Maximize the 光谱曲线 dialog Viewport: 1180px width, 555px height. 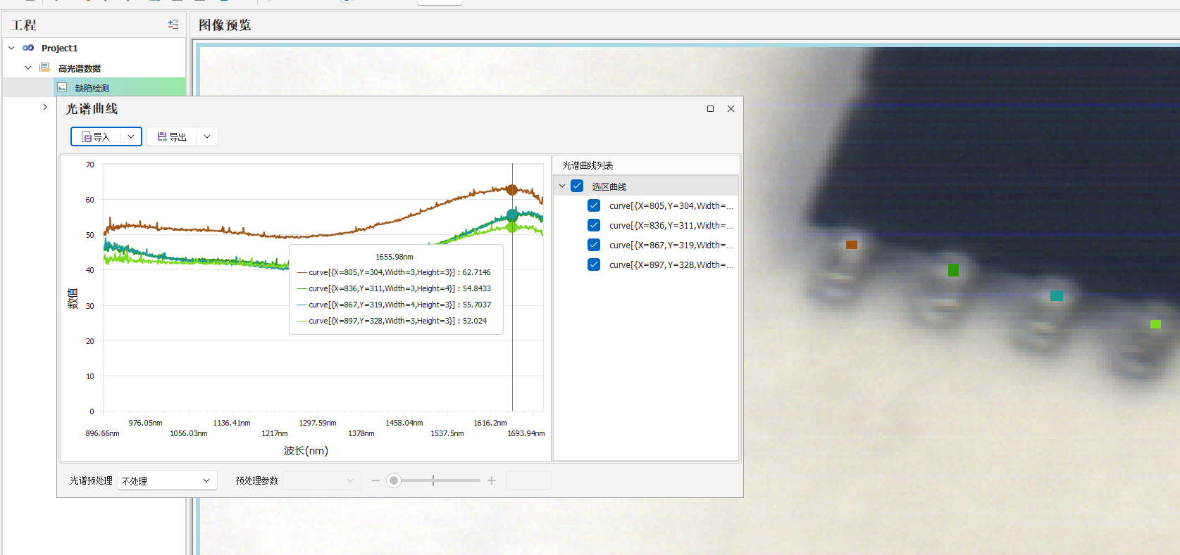pos(710,108)
